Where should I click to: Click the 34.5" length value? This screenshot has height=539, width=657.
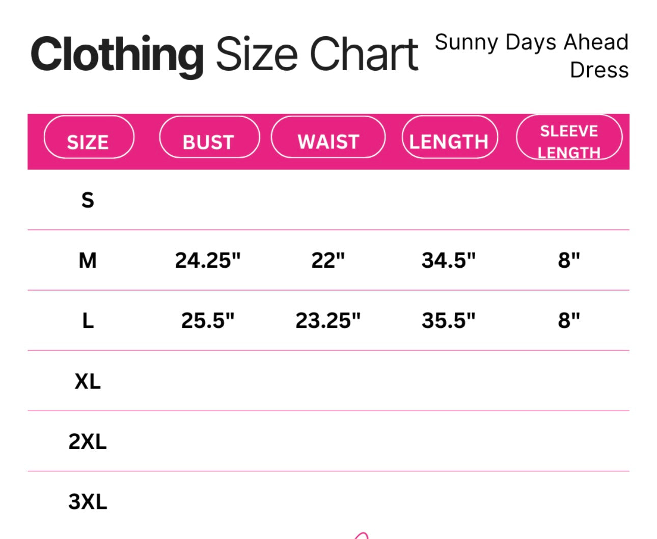(448, 261)
